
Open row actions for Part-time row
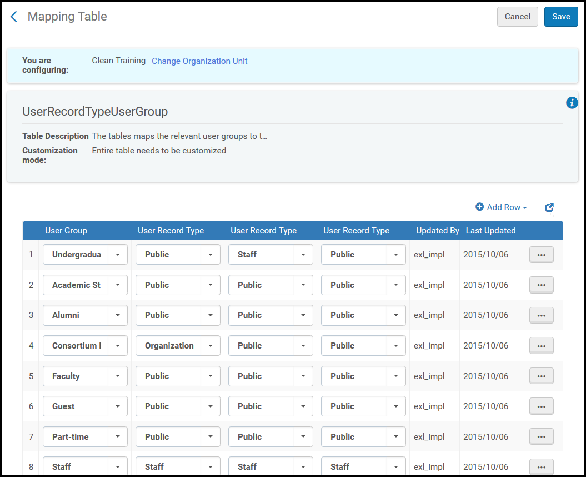[x=541, y=436]
